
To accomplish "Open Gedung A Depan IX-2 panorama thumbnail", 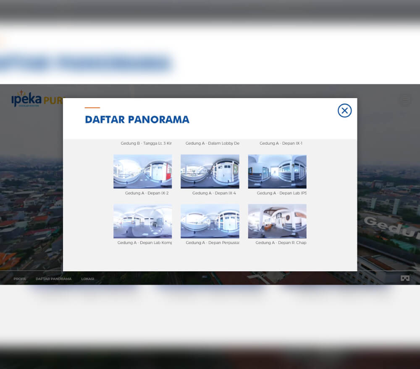I will point(142,172).
